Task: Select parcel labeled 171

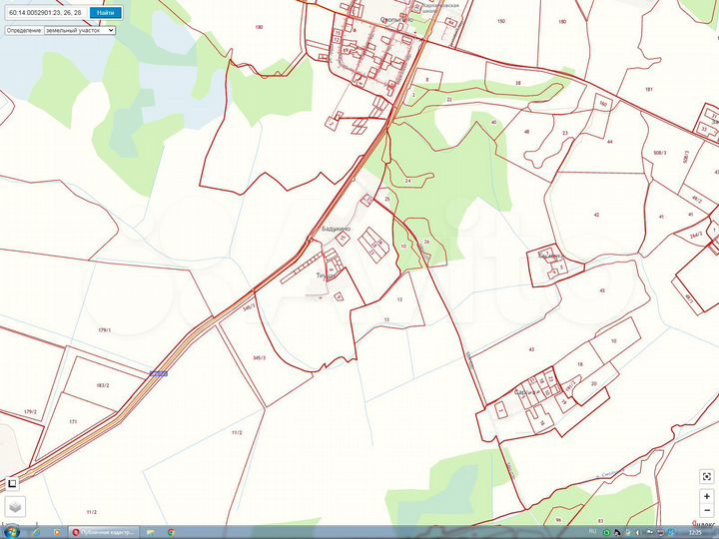Action: pyautogui.click(x=73, y=421)
